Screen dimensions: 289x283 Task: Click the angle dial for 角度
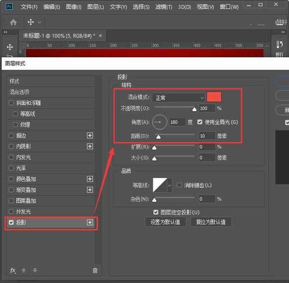click(159, 122)
